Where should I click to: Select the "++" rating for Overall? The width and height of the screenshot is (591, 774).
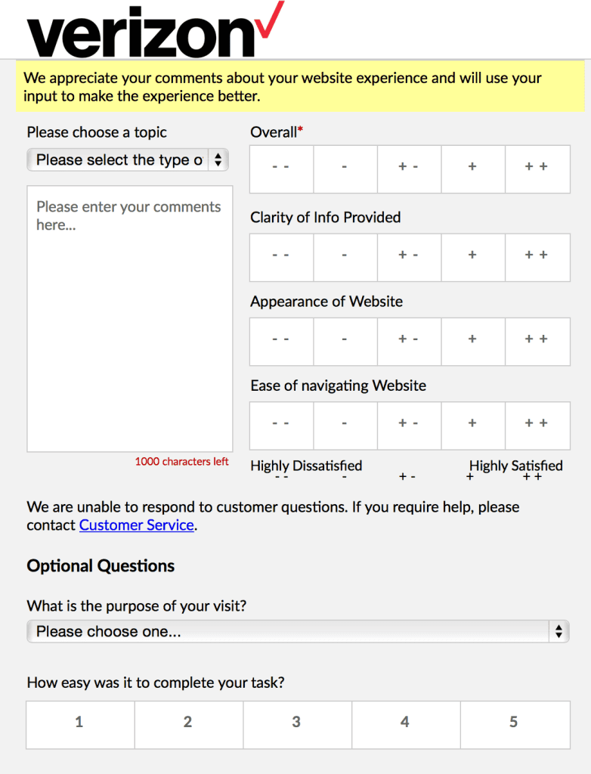[x=537, y=169]
